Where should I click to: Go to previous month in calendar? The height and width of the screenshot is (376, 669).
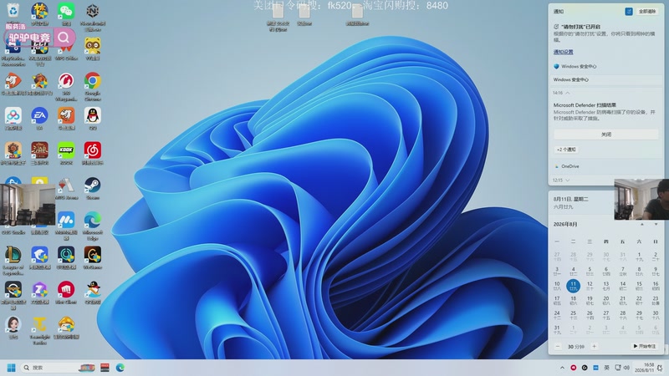[x=641, y=224]
